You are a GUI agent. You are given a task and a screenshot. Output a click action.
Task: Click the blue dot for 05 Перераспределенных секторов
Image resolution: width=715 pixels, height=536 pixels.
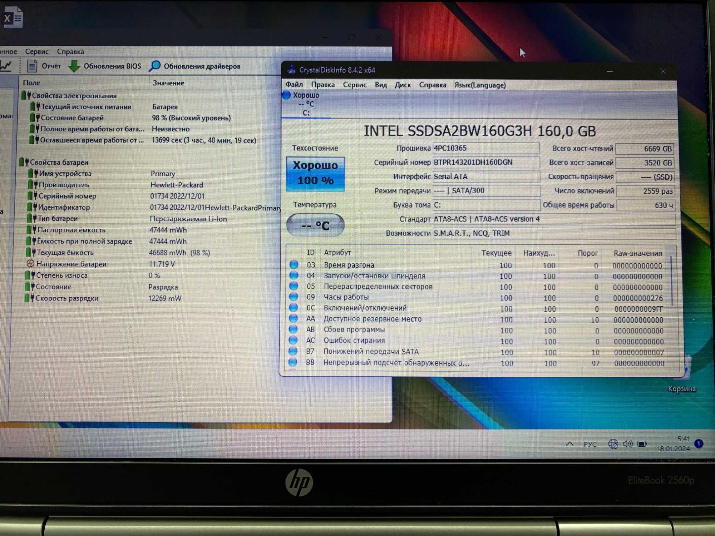(x=294, y=286)
